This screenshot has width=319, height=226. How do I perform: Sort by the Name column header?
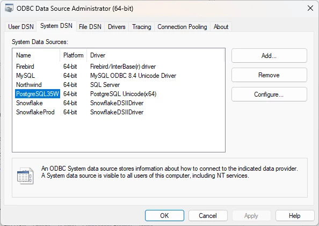[36, 55]
